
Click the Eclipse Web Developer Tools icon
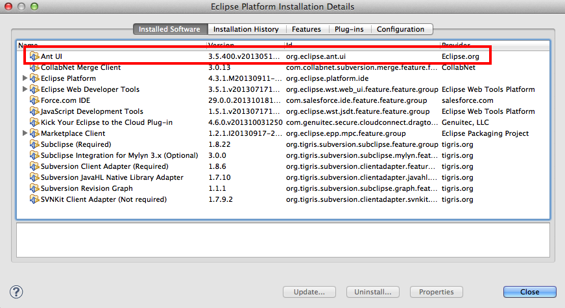click(x=34, y=89)
